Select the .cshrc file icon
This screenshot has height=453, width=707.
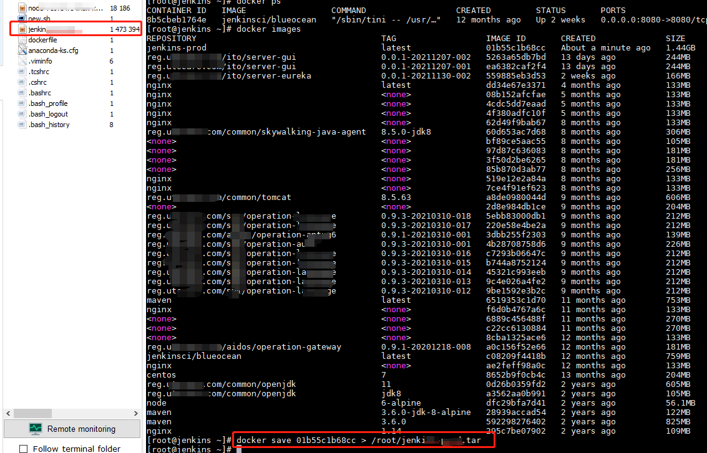click(22, 82)
